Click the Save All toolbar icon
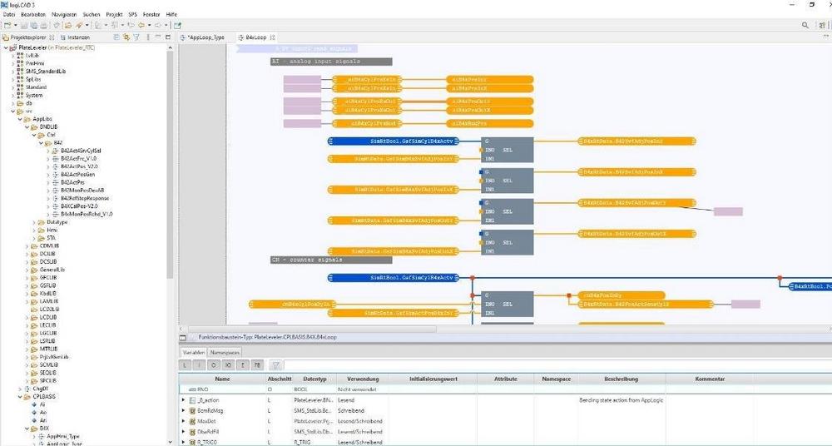 point(34,25)
